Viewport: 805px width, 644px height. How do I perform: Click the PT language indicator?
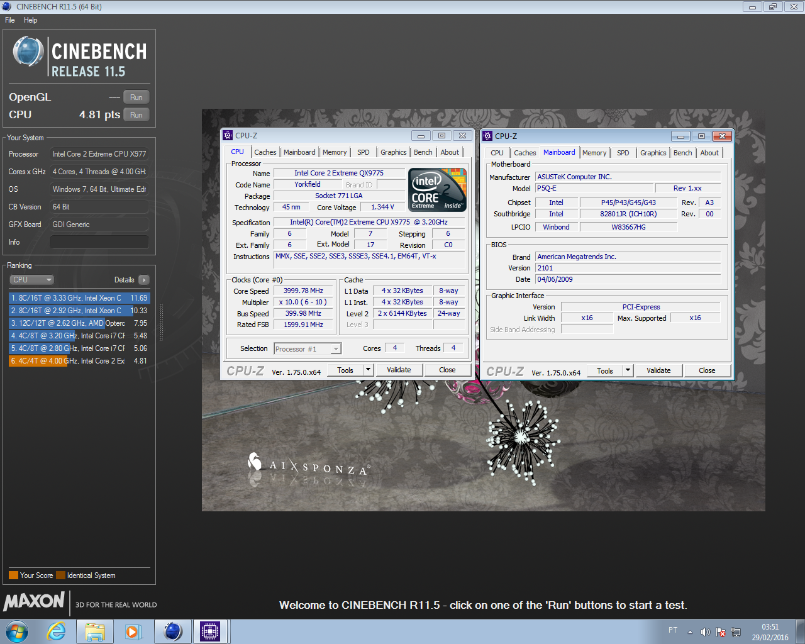pos(673,630)
